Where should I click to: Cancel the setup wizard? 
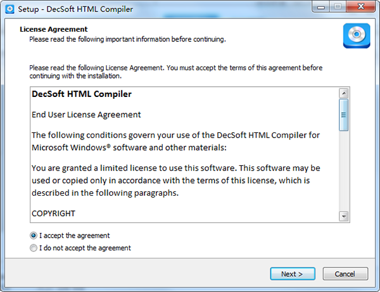tap(345, 274)
